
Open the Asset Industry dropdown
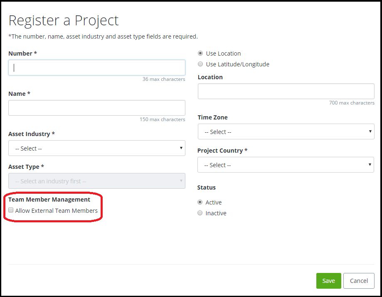pos(97,148)
